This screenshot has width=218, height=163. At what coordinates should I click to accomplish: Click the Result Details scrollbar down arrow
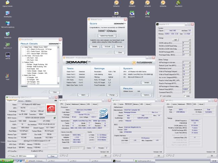click(x=58, y=83)
